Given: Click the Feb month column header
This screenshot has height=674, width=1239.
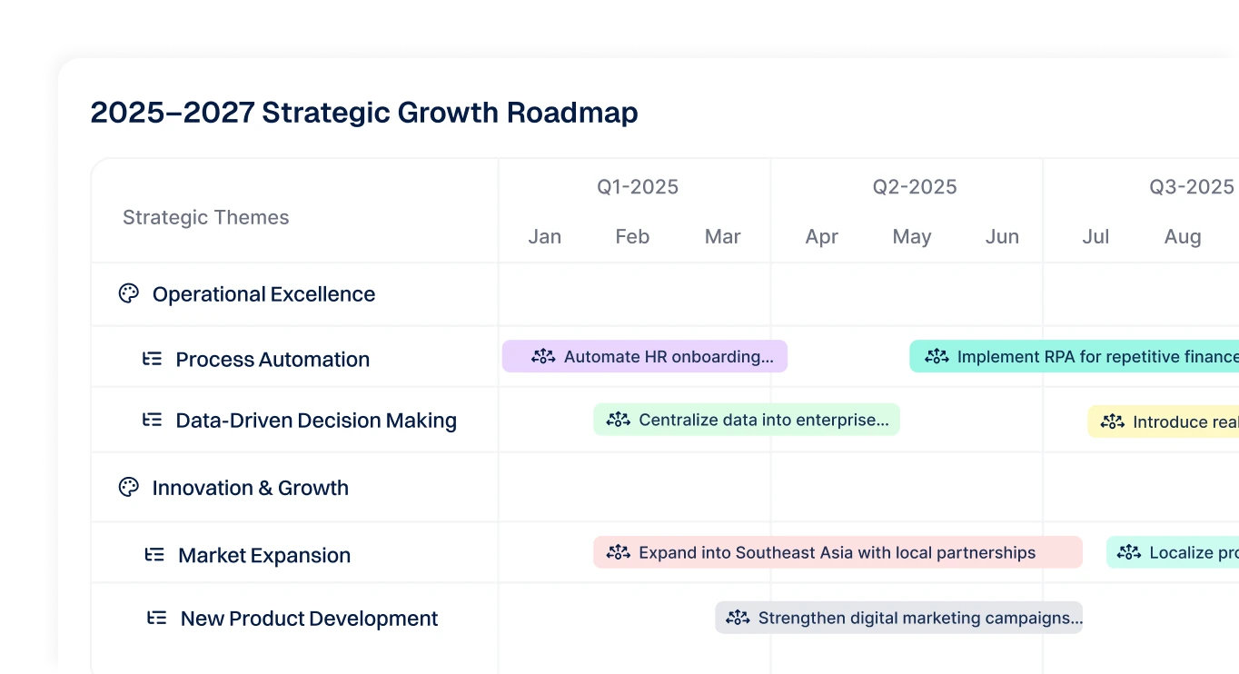Looking at the screenshot, I should pyautogui.click(x=632, y=237).
